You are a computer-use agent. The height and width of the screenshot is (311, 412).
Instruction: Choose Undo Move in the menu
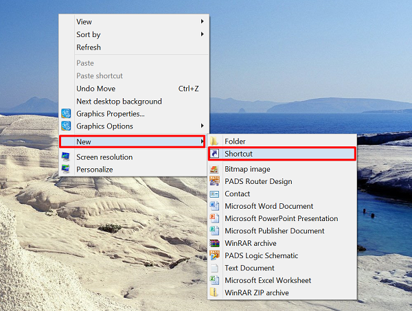click(134, 89)
